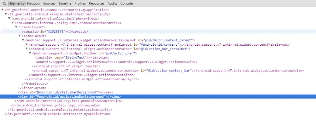Select the highlighted navigationBarBackground view row

coord(158,96)
